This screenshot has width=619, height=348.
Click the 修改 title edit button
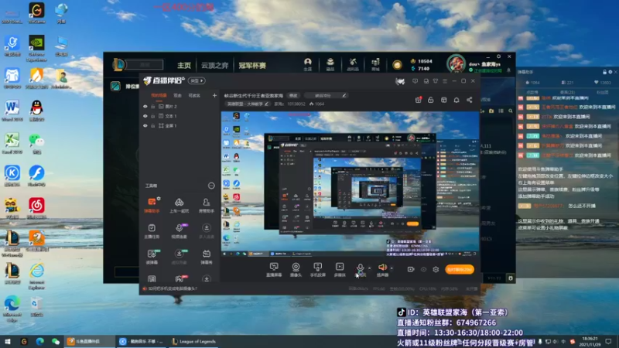(293, 95)
